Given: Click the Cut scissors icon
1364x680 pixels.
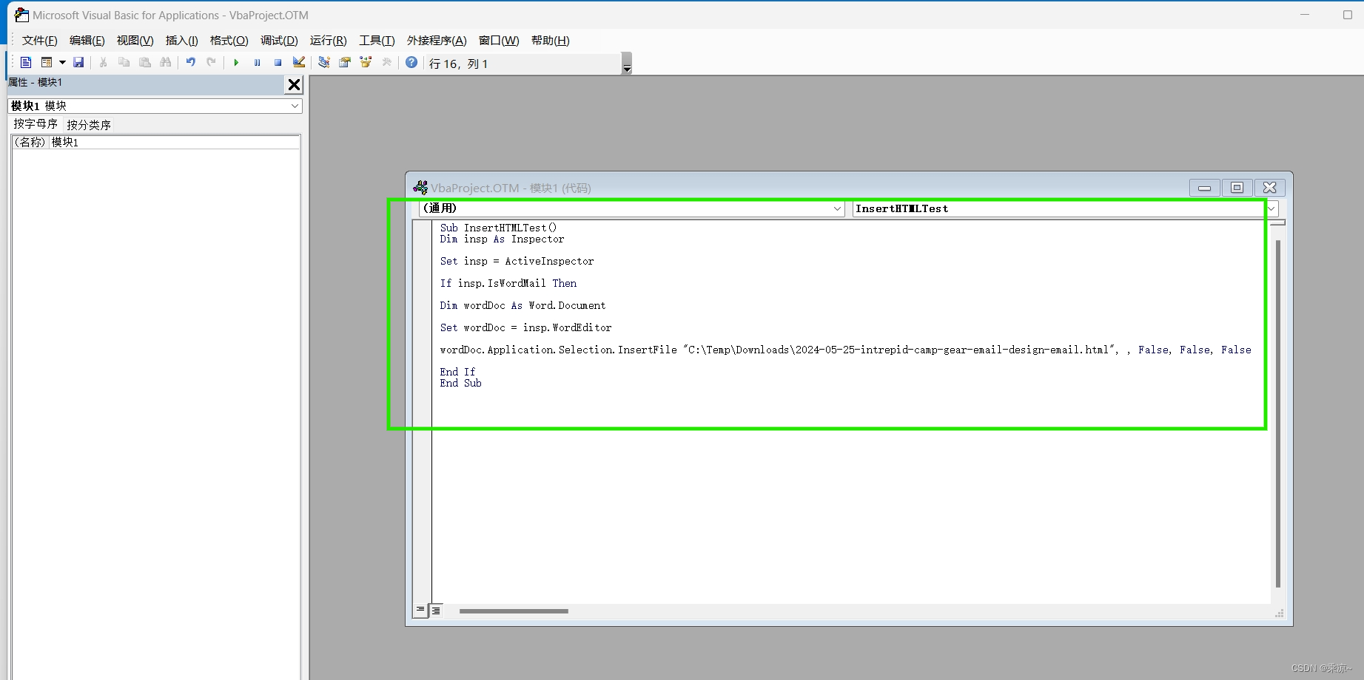Looking at the screenshot, I should 103,63.
